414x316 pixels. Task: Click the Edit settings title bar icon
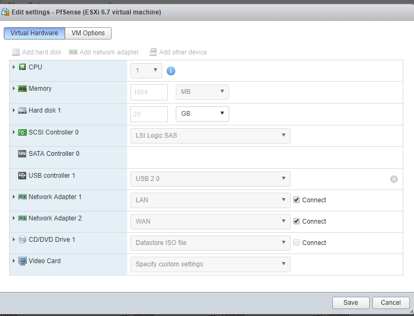tap(5, 12)
